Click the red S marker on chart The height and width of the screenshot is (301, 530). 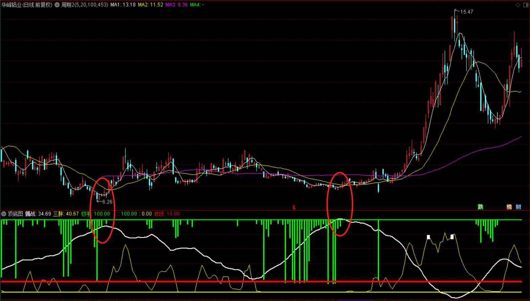point(294,208)
